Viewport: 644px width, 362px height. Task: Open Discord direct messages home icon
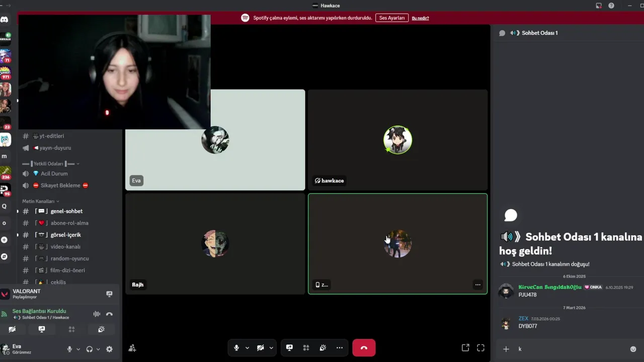5,20
